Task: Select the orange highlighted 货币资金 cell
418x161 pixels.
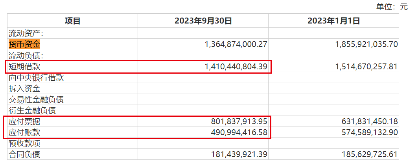Action: click(x=24, y=45)
